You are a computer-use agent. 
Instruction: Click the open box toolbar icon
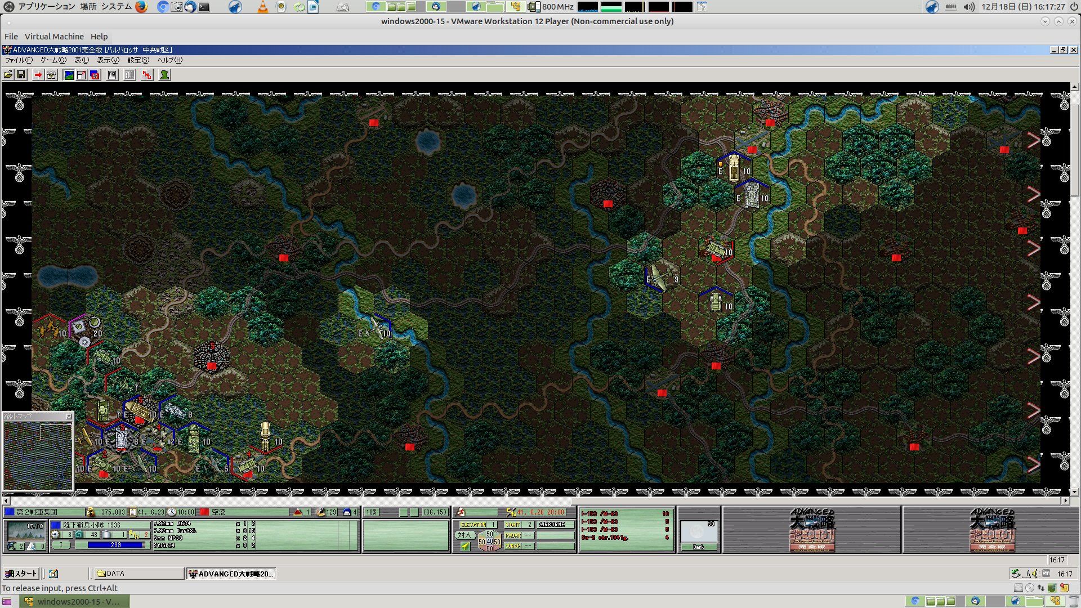click(51, 75)
